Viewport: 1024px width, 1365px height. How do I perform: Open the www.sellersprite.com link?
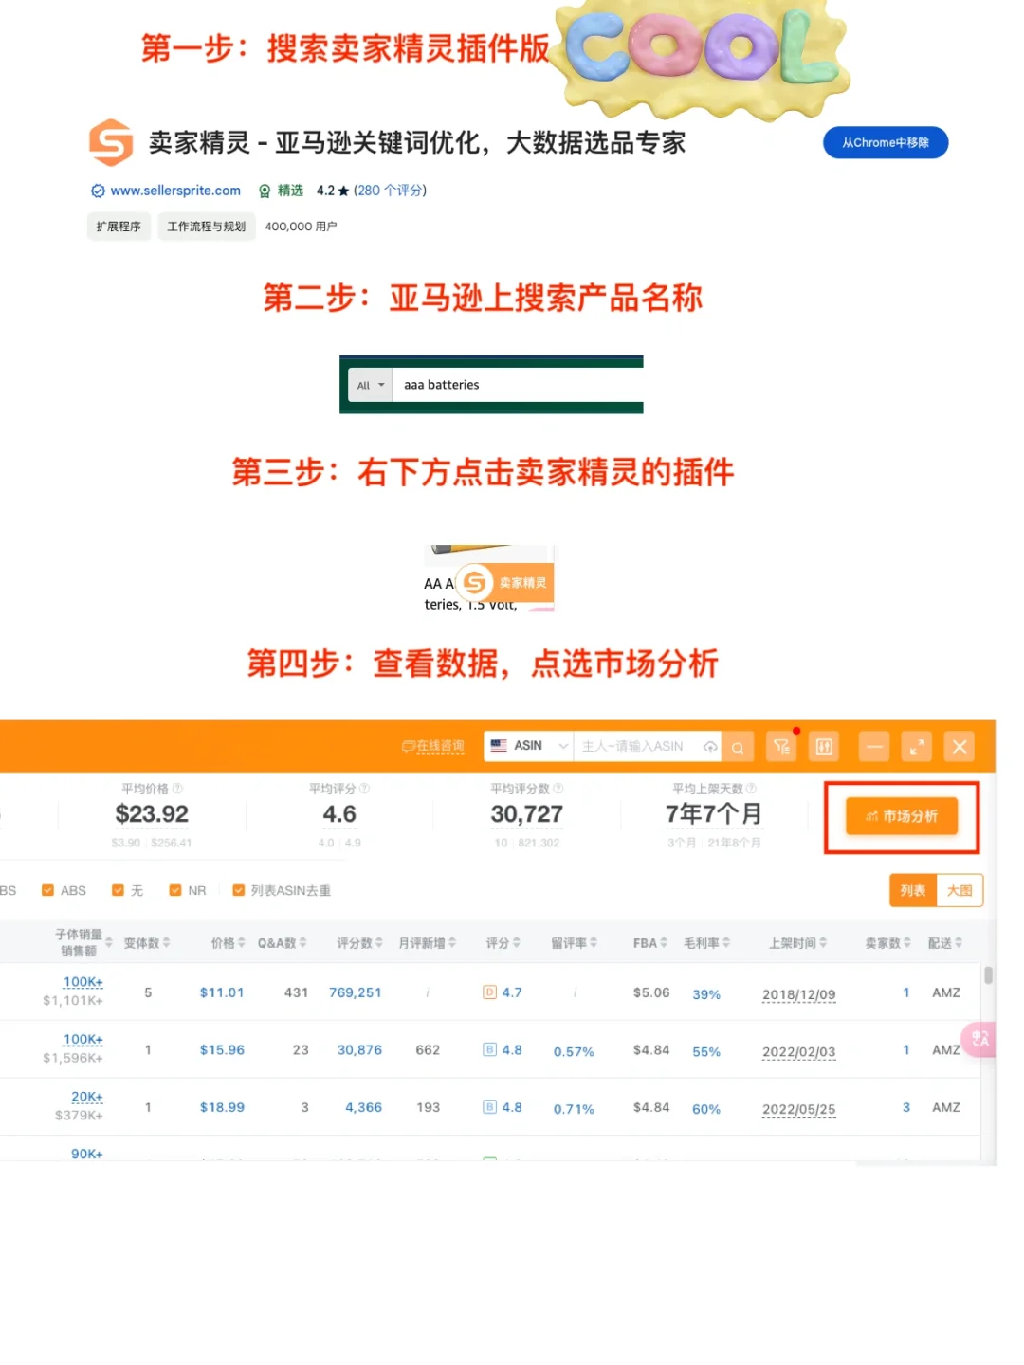(175, 191)
